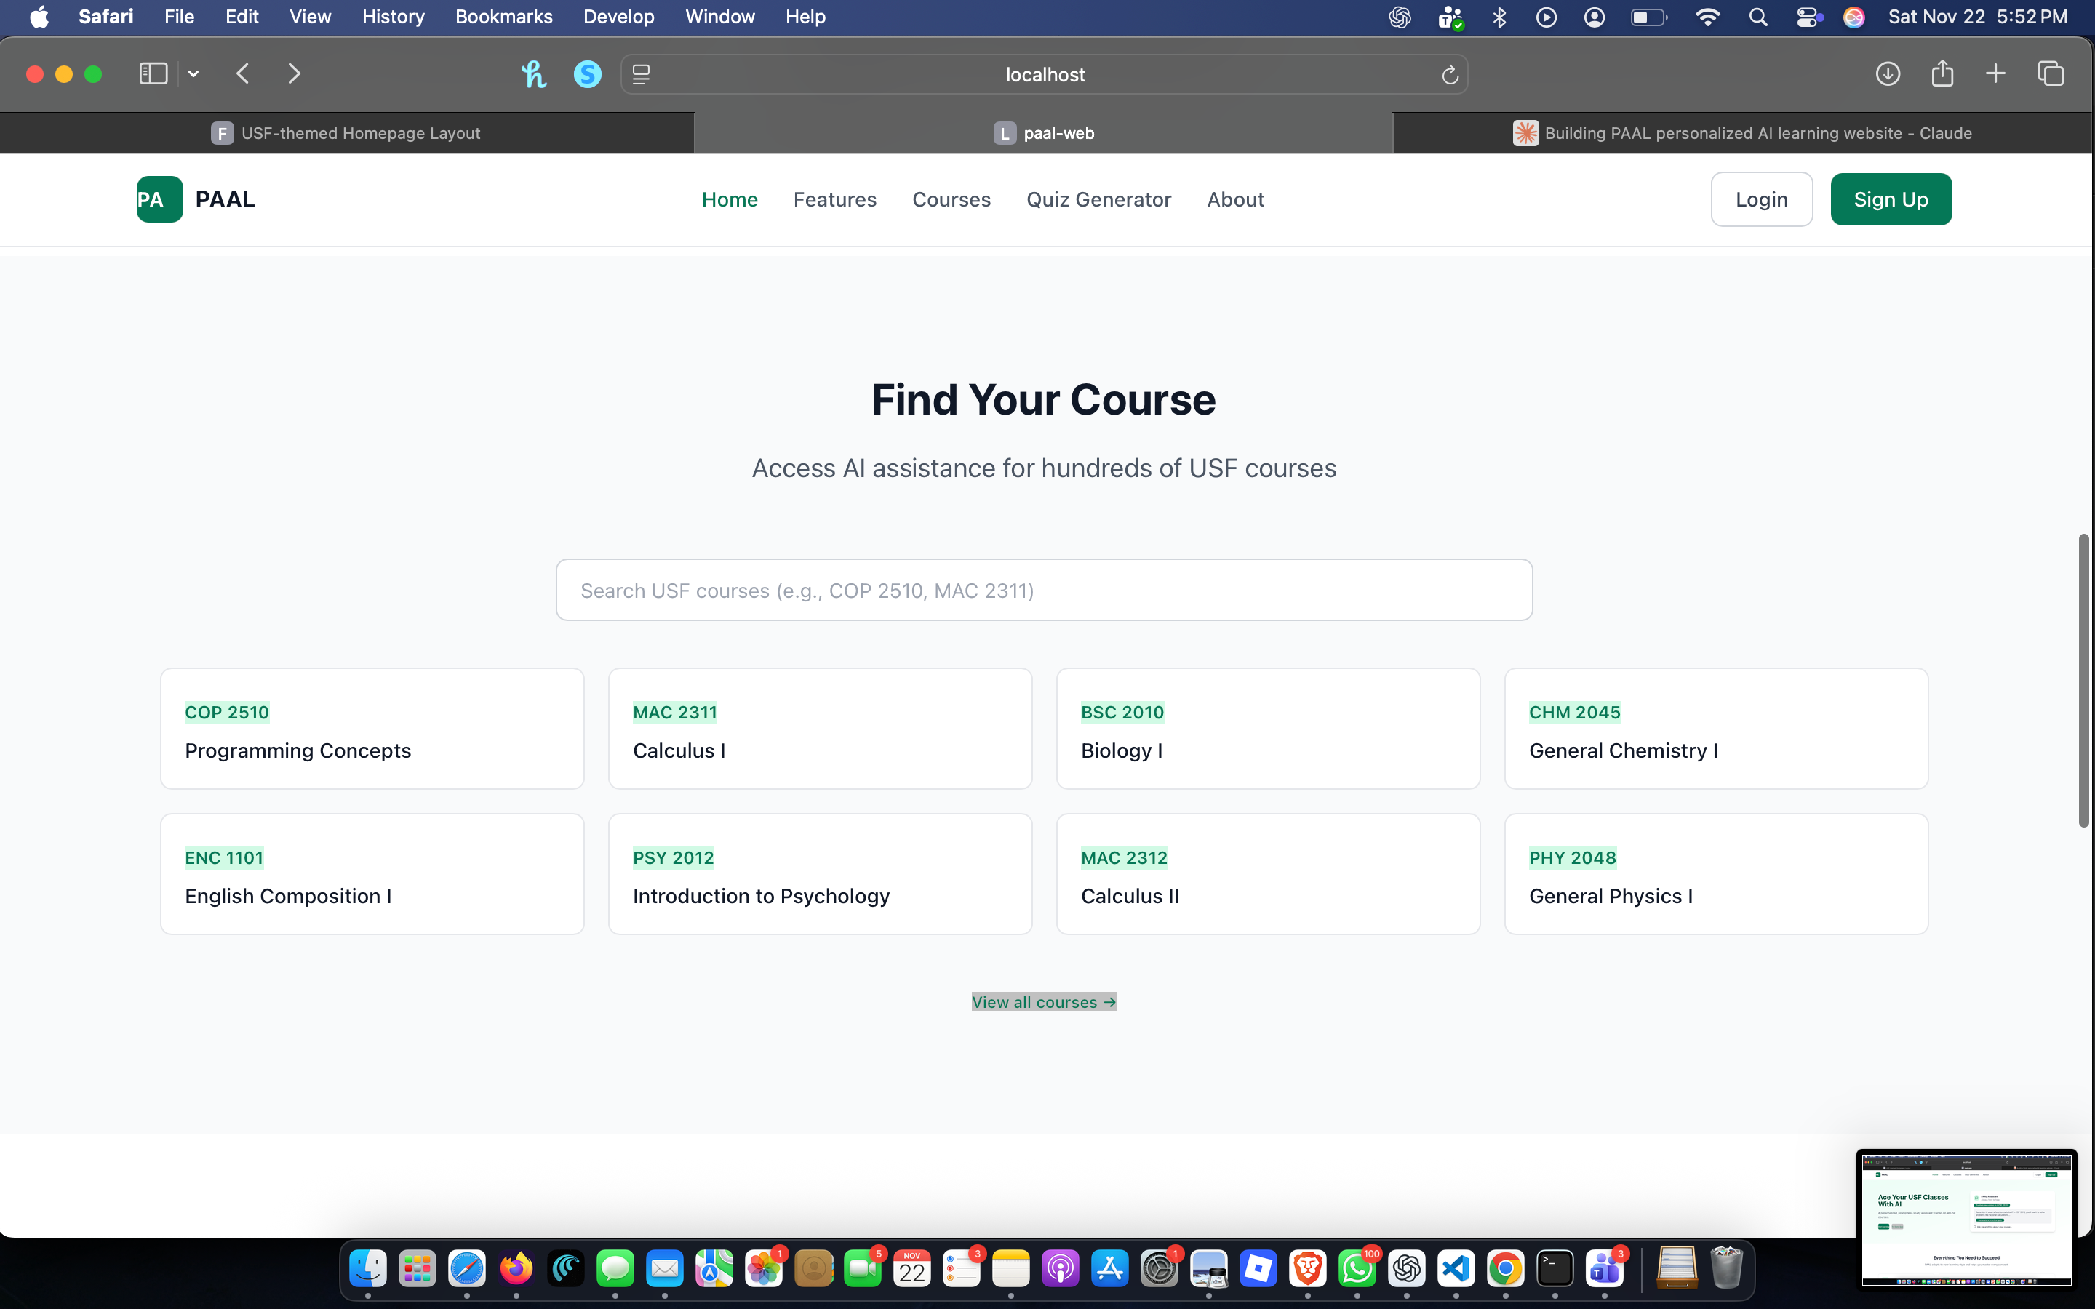
Task: Click the Safari reload page icon
Action: [x=1449, y=74]
